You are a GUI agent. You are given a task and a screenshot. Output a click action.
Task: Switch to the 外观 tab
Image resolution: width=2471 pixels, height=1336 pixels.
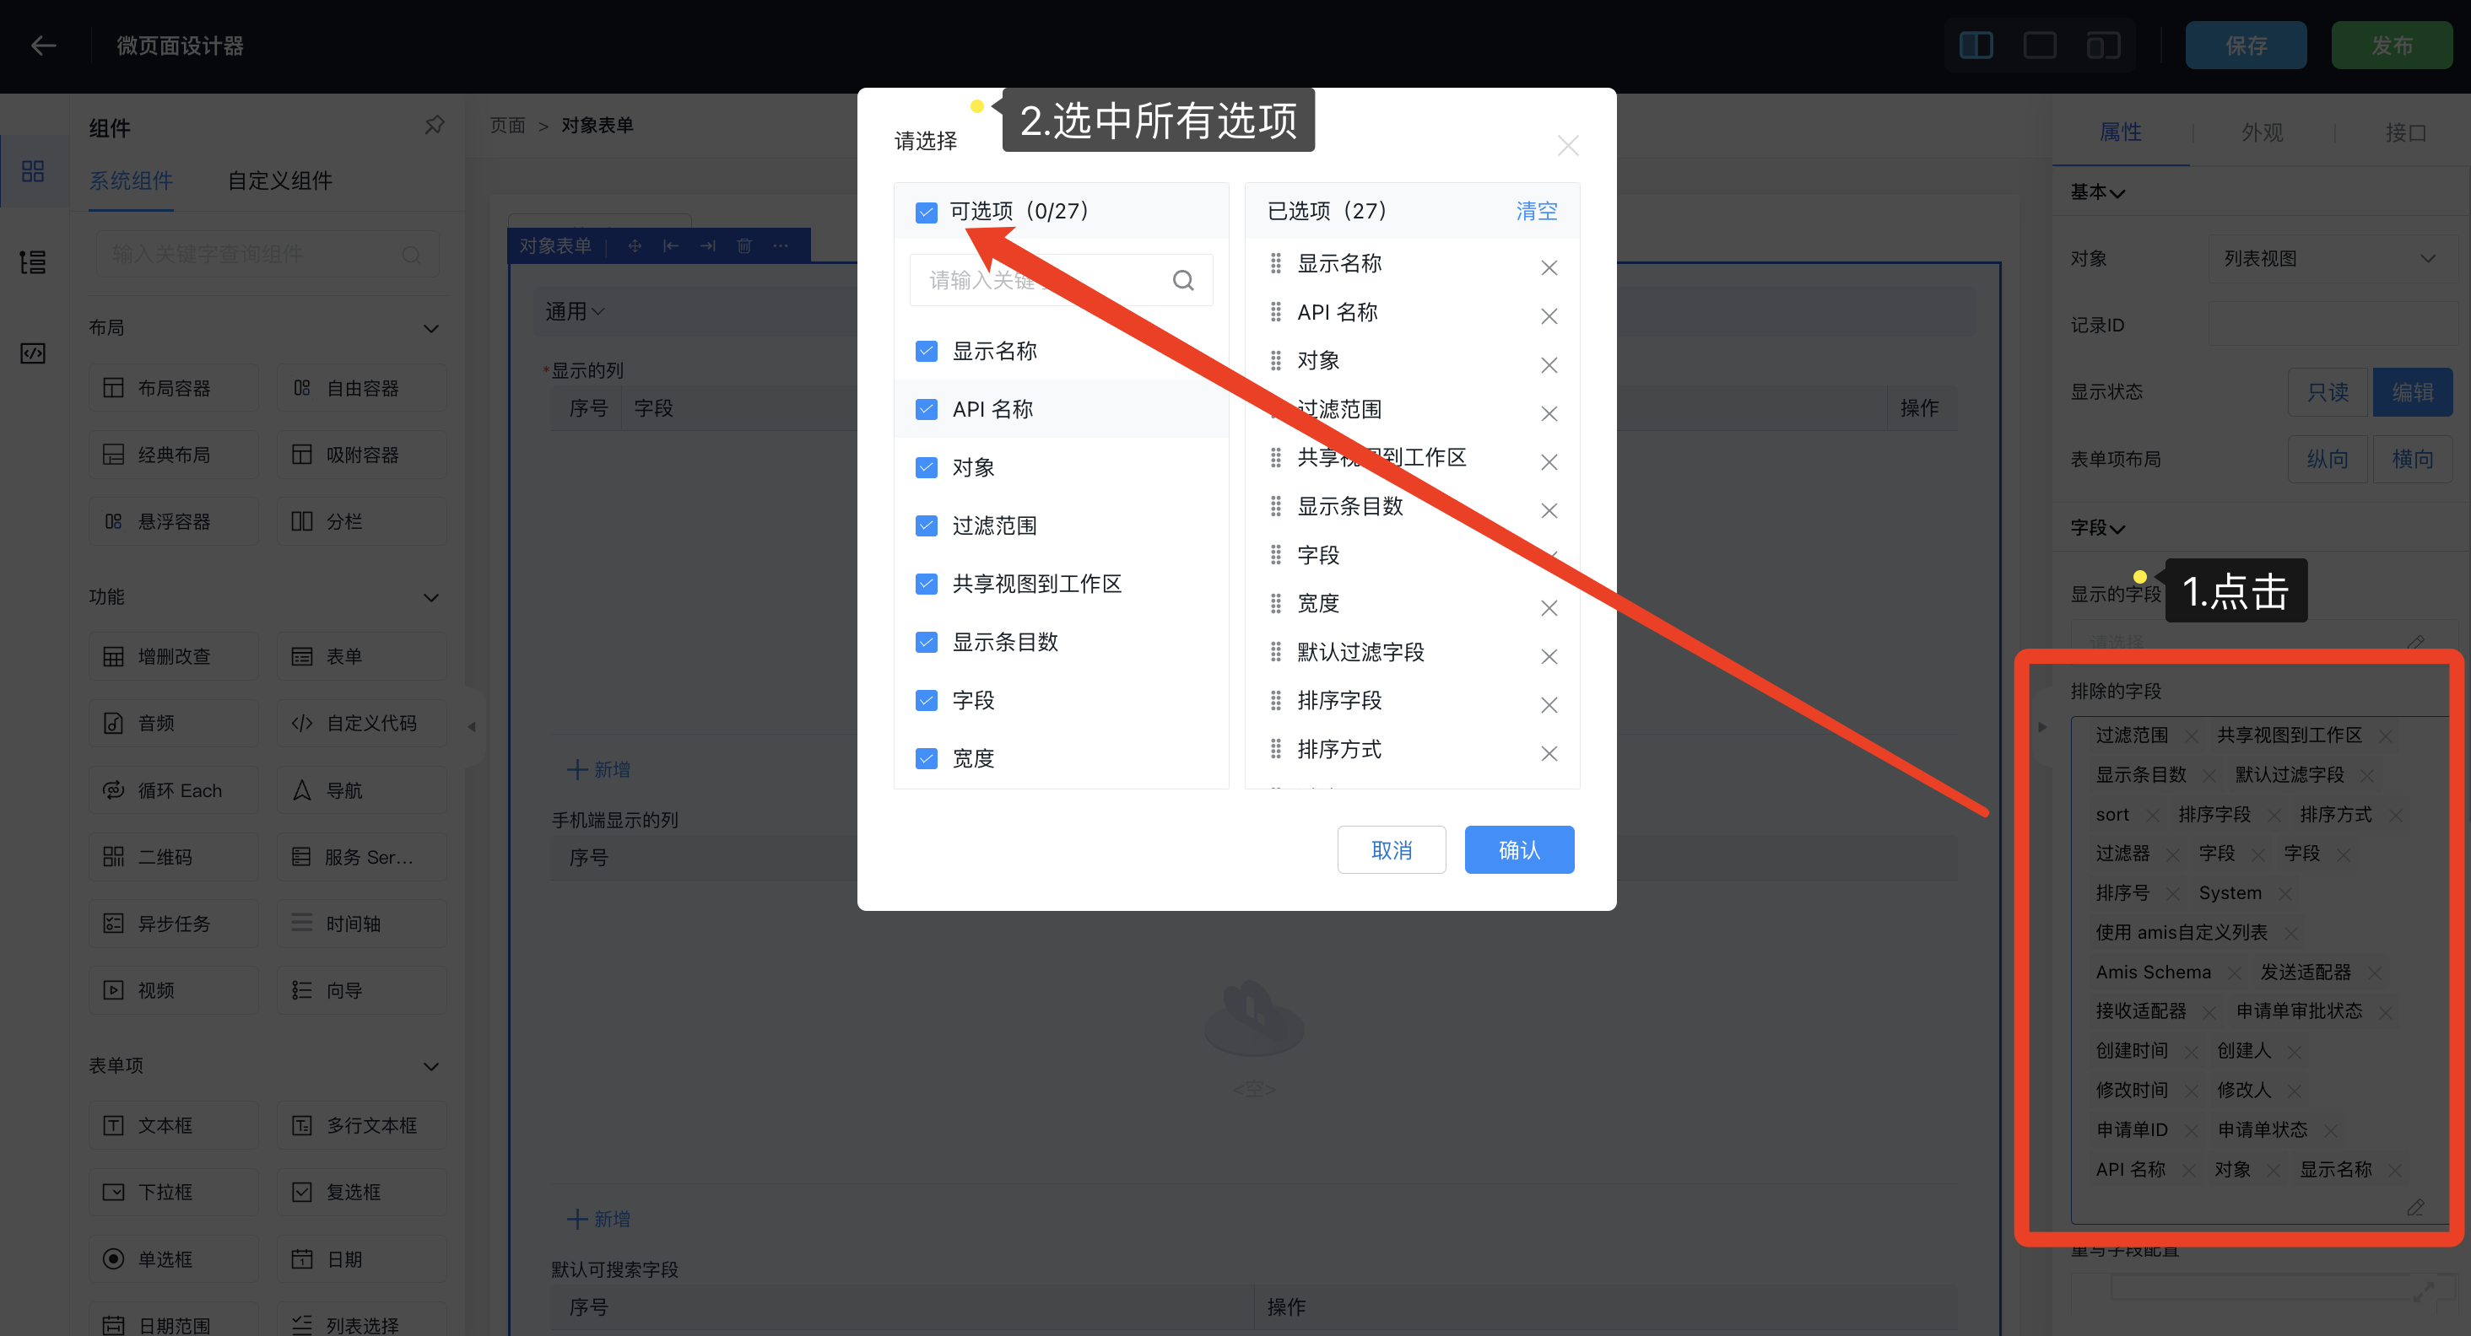pos(2262,132)
